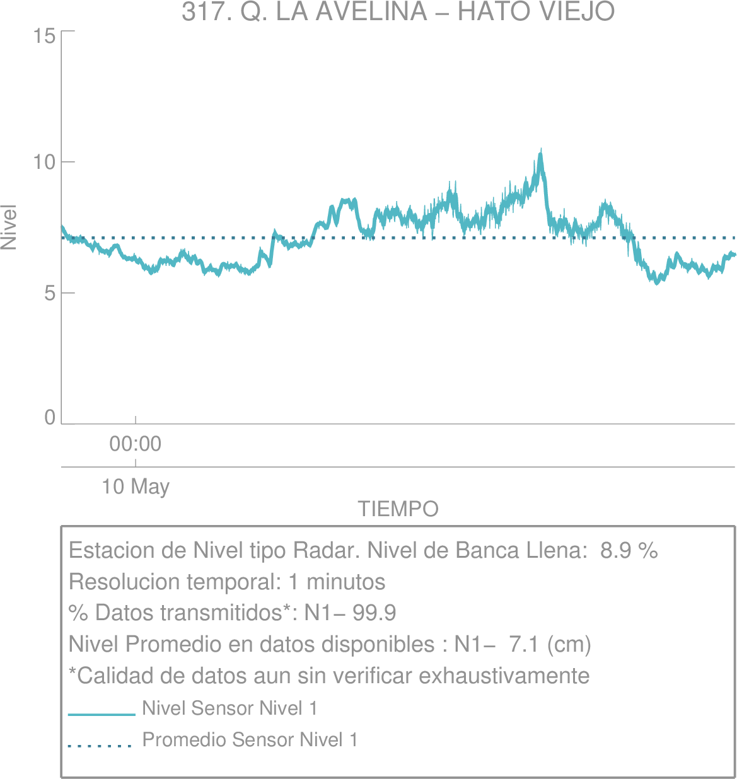Click the Nivel de Banca Llena text line

(x=363, y=550)
